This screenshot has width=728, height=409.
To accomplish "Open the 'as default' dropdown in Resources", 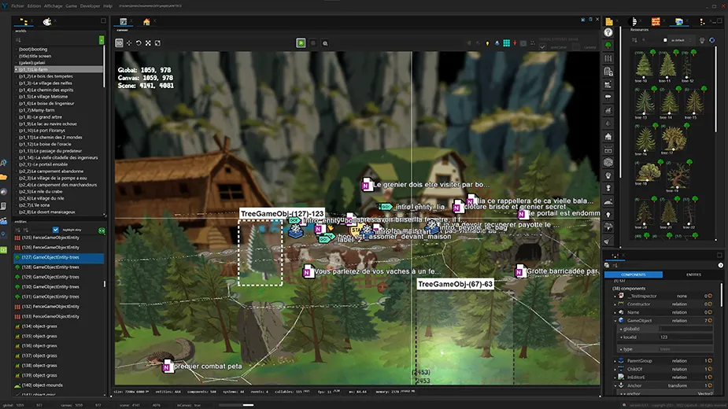I will pos(678,39).
